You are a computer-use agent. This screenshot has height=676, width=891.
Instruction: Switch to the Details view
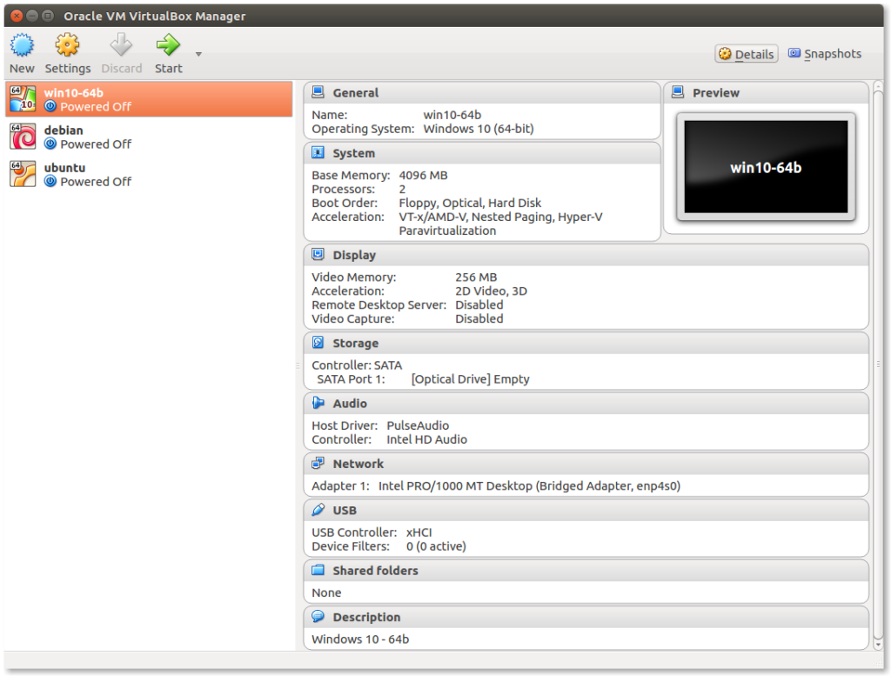pyautogui.click(x=746, y=53)
